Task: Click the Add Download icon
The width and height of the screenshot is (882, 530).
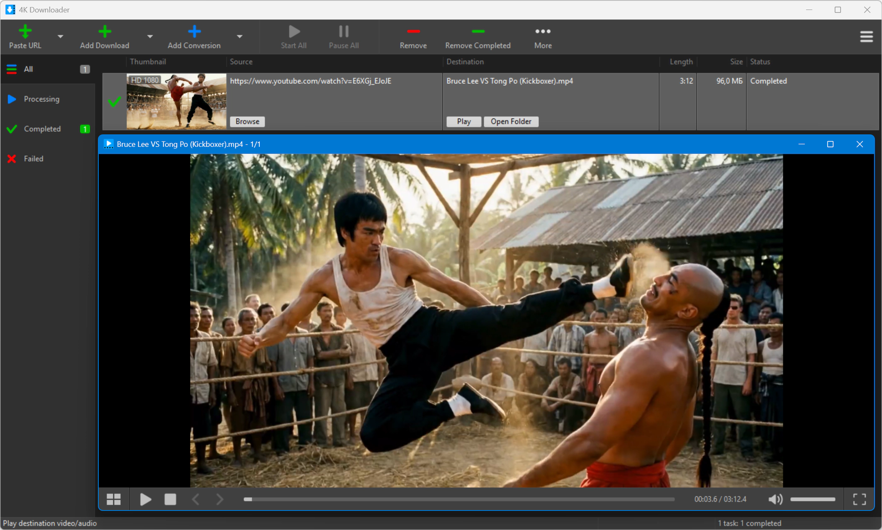Action: (x=105, y=31)
